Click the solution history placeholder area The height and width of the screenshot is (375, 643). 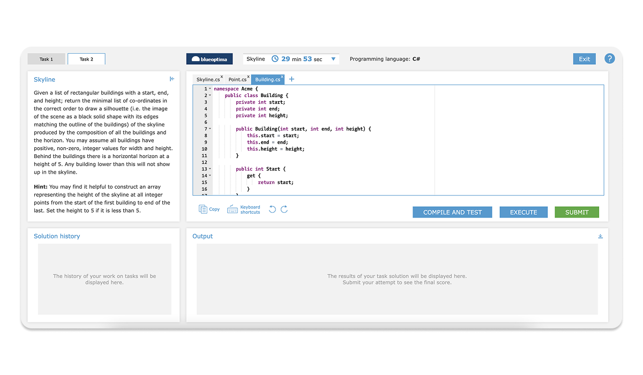(x=104, y=279)
